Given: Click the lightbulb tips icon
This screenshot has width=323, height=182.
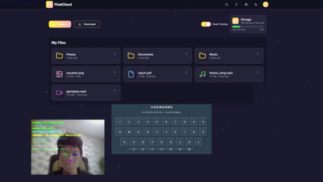Looking at the screenshot, I should tap(236, 4).
